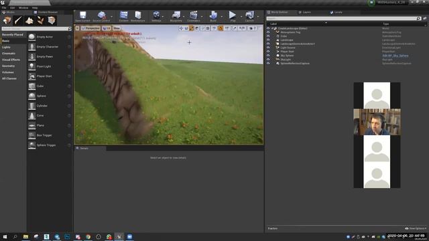Select the Place mode icon
This screenshot has height=241, width=429.
click(7, 21)
